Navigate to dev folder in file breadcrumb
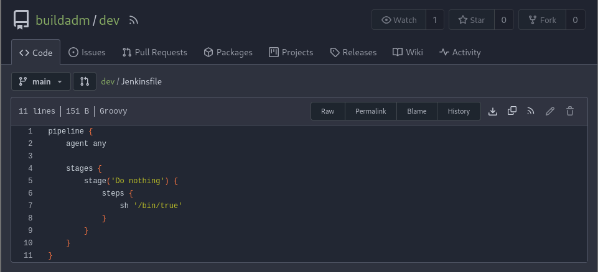This screenshot has height=272, width=598. pos(108,81)
